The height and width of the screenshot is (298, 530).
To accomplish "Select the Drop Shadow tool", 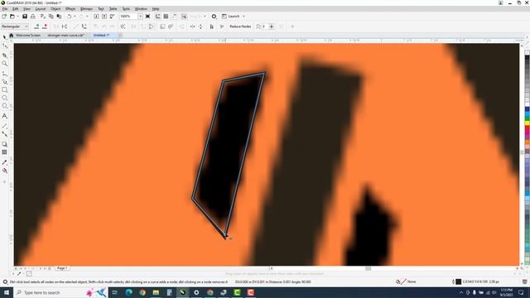I will 5,144.
